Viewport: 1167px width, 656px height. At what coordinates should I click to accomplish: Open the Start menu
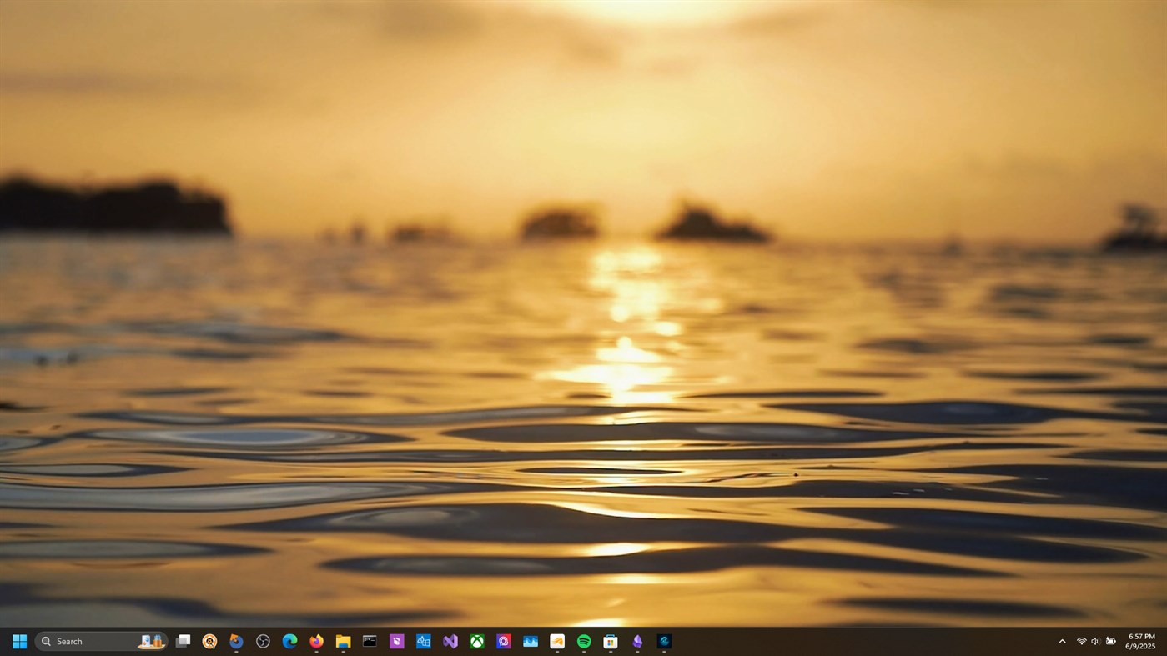pyautogui.click(x=18, y=641)
